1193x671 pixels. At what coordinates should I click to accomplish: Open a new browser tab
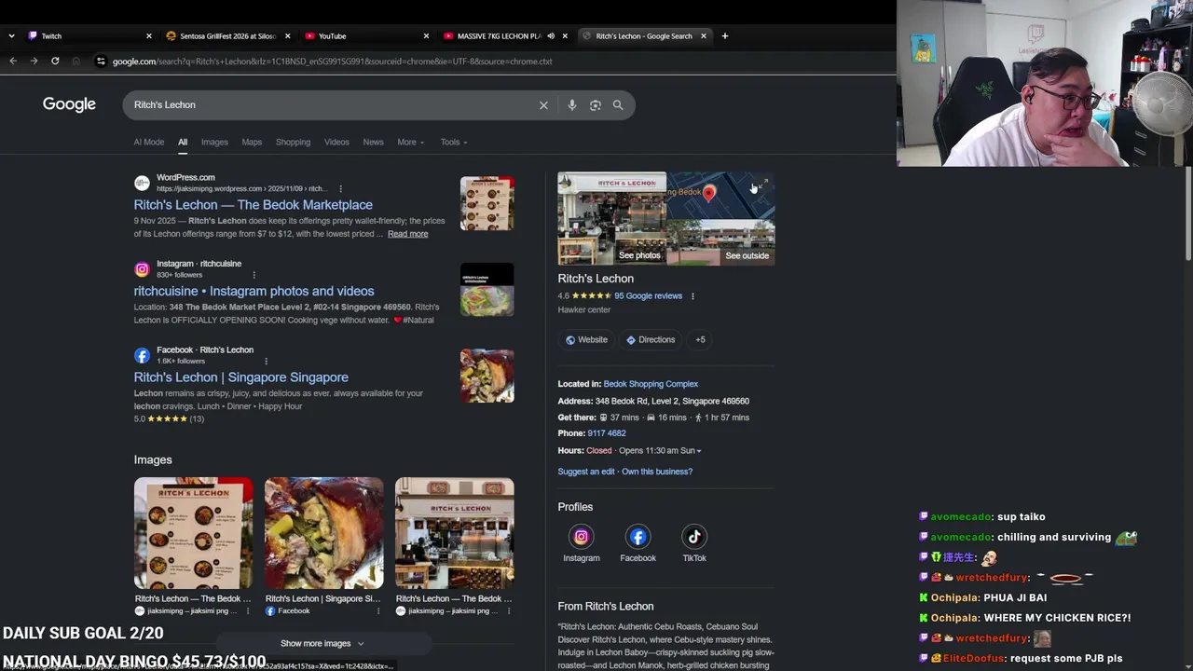725,36
